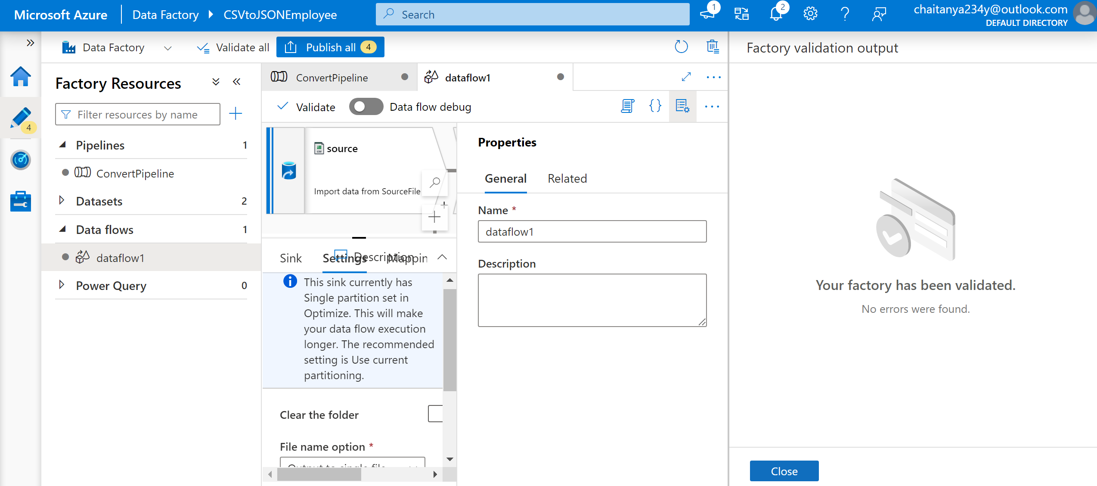Click the plus icon to add new resource
Screen dimensions: 1097x486
[236, 114]
